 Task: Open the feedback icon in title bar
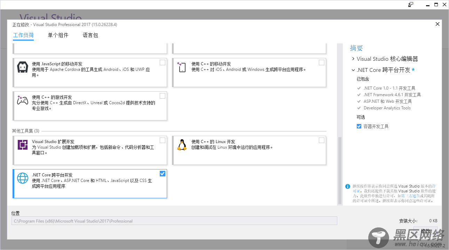411,5
